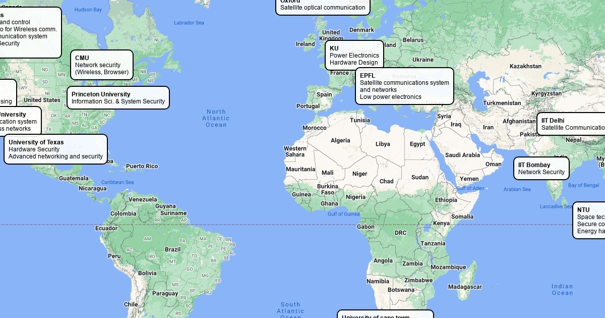Click the Bolivia country label

click(x=147, y=273)
